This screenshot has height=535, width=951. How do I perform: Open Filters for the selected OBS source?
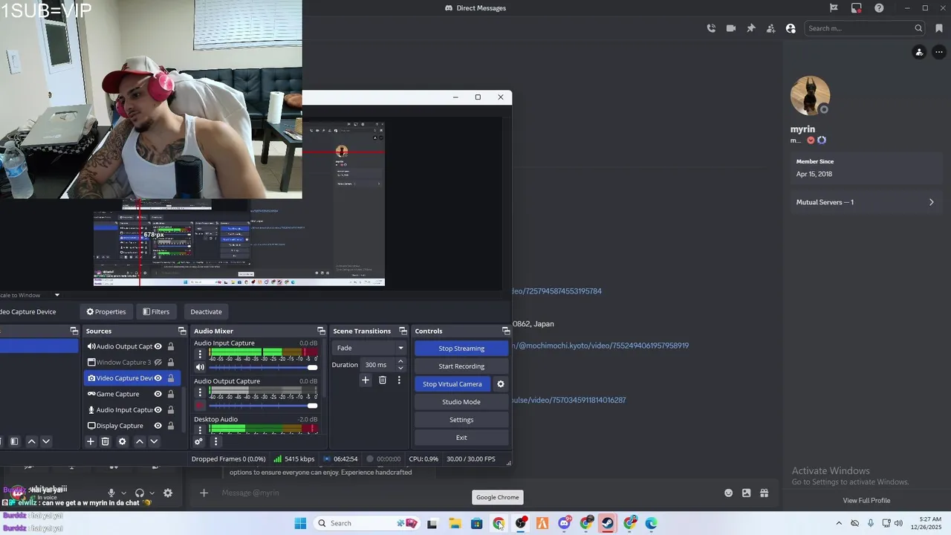(156, 311)
